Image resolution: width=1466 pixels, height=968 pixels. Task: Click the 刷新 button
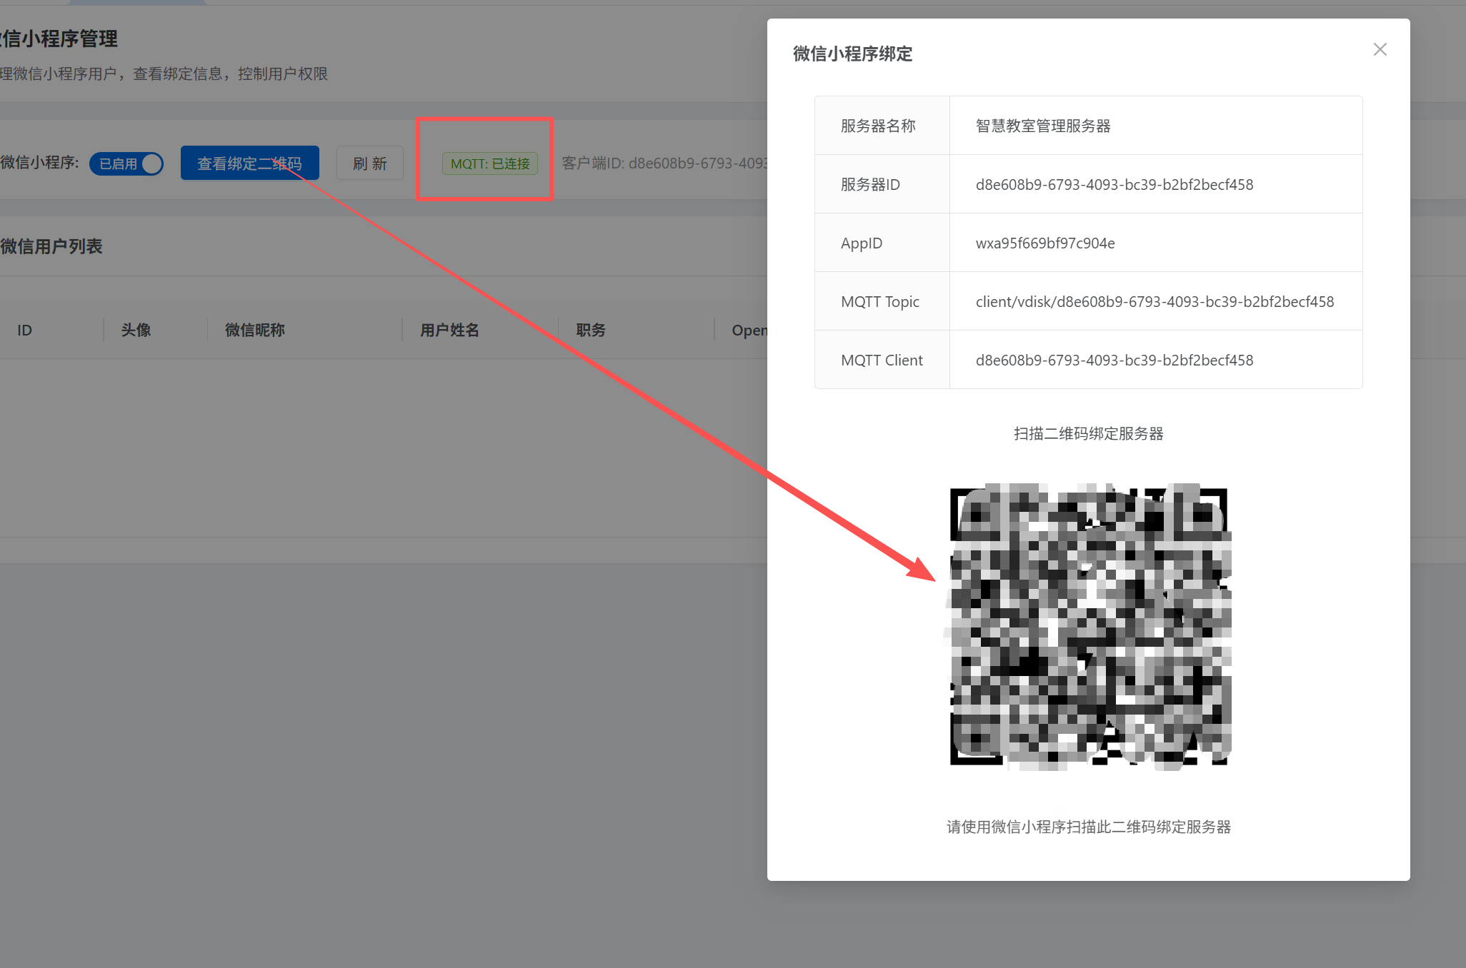coord(369,163)
